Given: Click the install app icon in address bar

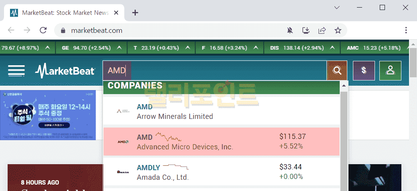Looking at the screenshot, I should pos(306,30).
